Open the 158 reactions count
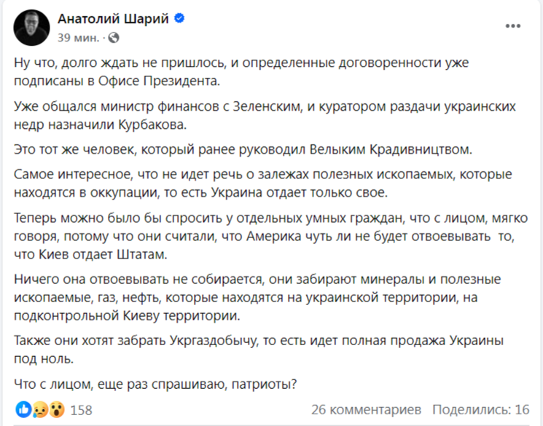 (x=81, y=410)
